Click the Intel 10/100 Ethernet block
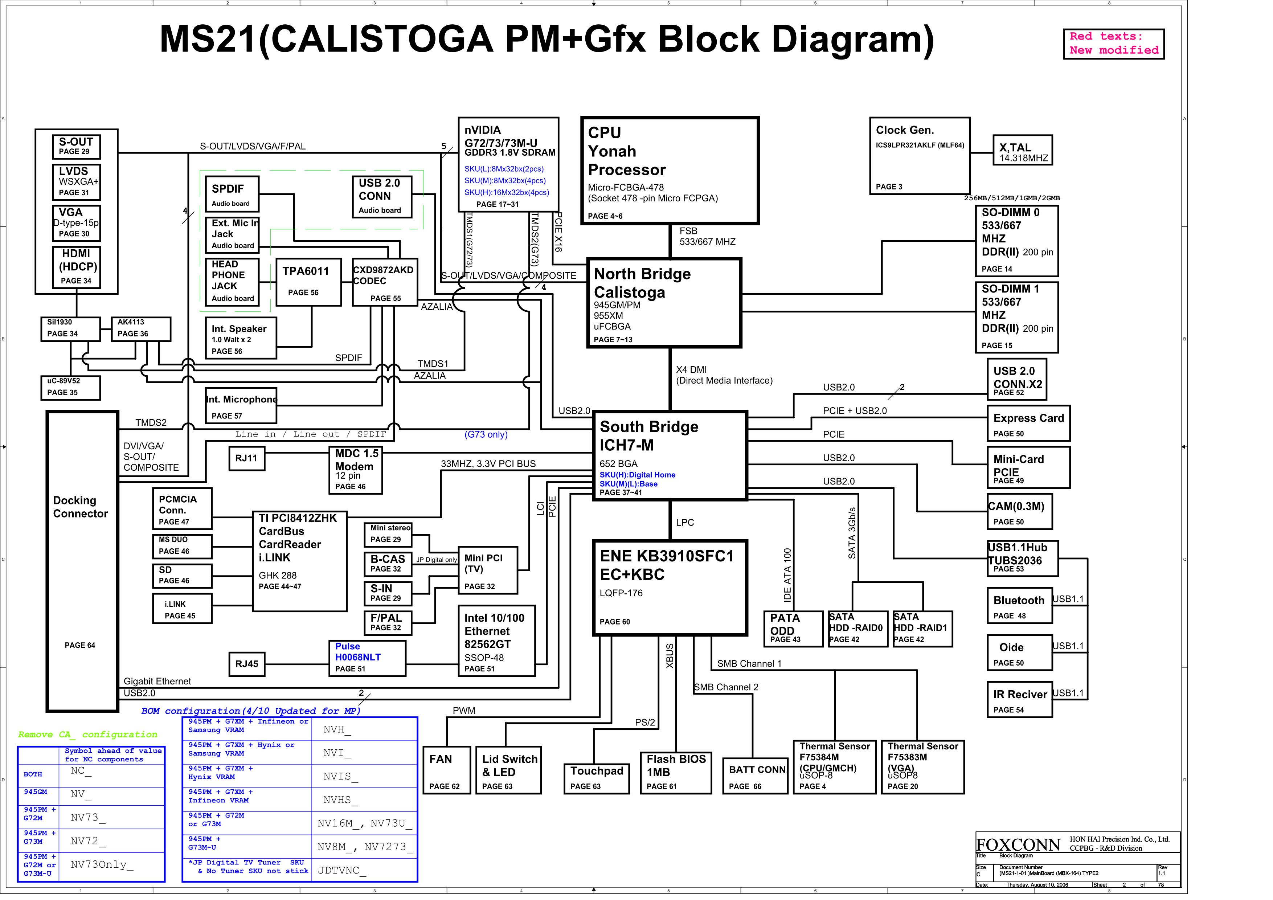This screenshot has width=1273, height=900. click(x=496, y=641)
